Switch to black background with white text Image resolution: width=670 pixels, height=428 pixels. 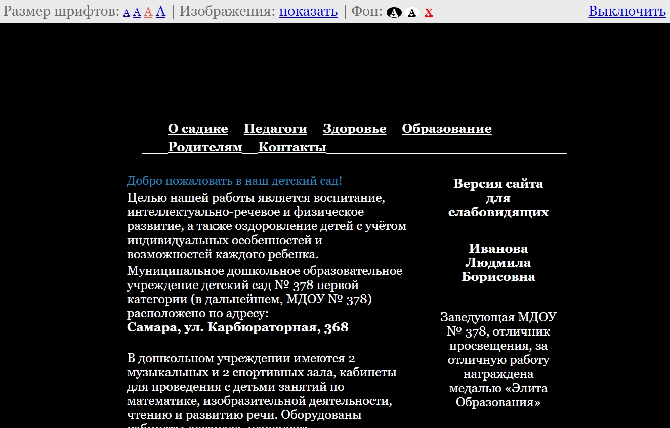[394, 13]
